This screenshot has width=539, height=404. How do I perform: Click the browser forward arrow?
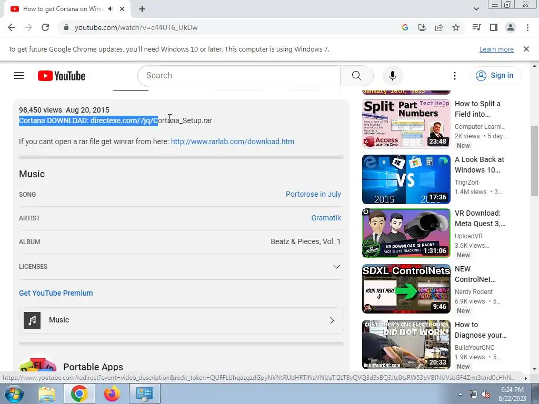point(28,27)
